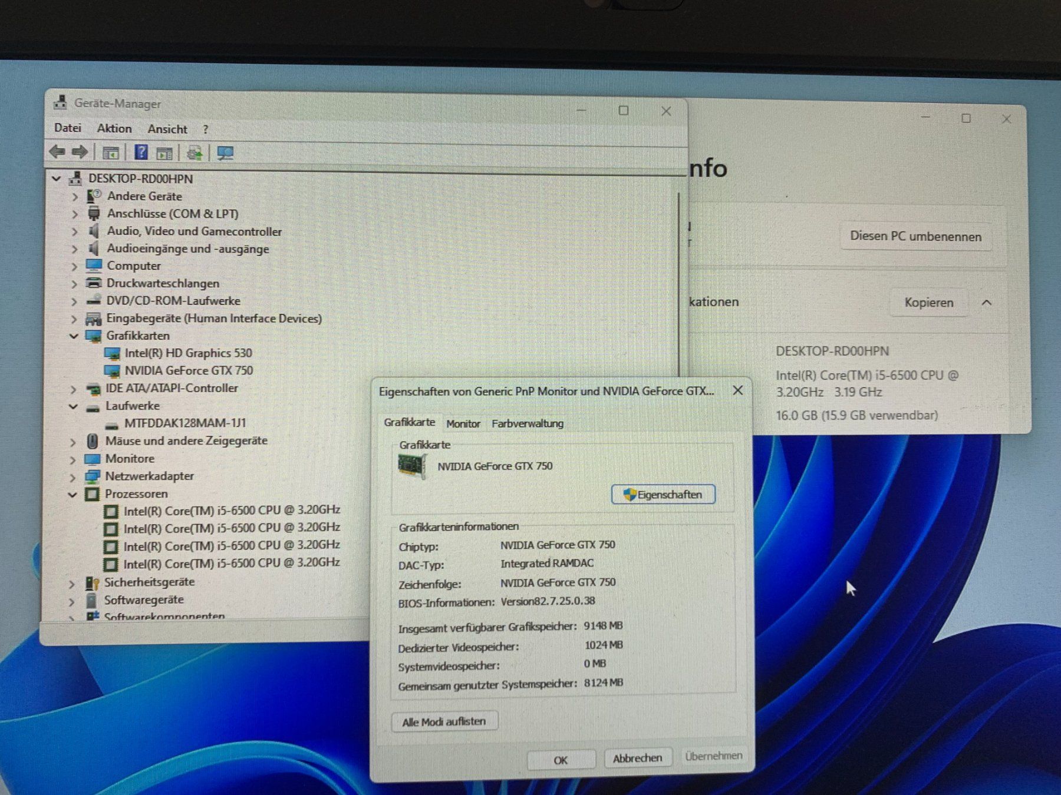Image resolution: width=1061 pixels, height=795 pixels.
Task: Expand the Anschlüsse (COM & LPT) node
Action: [x=75, y=214]
